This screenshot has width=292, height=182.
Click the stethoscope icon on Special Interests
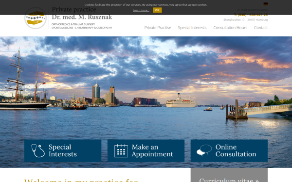[38, 150]
